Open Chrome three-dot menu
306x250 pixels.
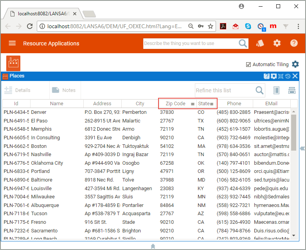point(298,26)
